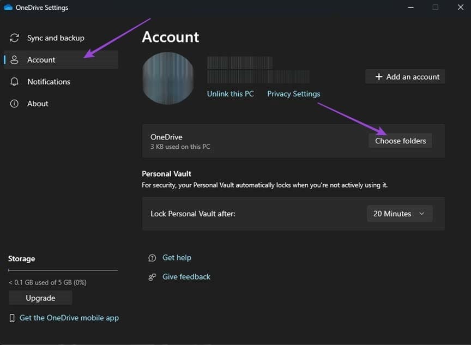Viewport: 471px width, 345px height.
Task: Click Unlink this PC
Action: (x=231, y=94)
